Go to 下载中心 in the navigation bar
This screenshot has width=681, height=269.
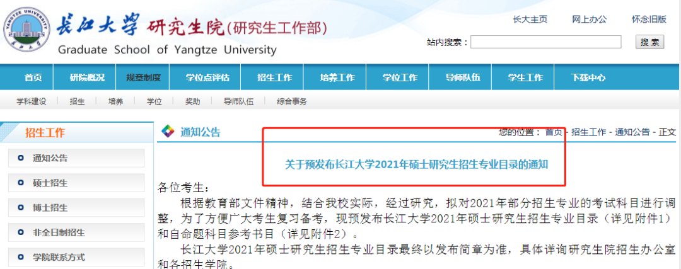click(x=588, y=77)
